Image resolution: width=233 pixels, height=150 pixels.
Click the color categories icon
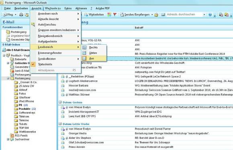[x=109, y=14]
